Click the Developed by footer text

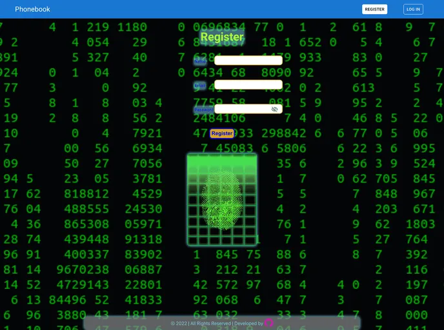point(248,324)
